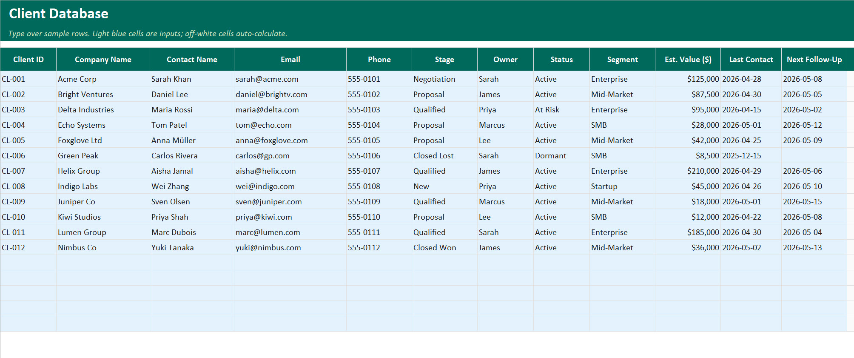Screen dimensions: 854x358
Task: Select the $28,000 value cell
Action: tap(688, 125)
